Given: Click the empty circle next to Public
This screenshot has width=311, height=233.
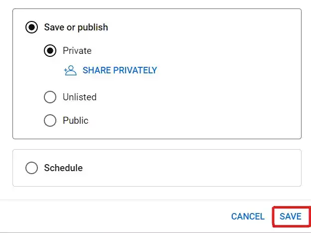Looking at the screenshot, I should tap(50, 120).
